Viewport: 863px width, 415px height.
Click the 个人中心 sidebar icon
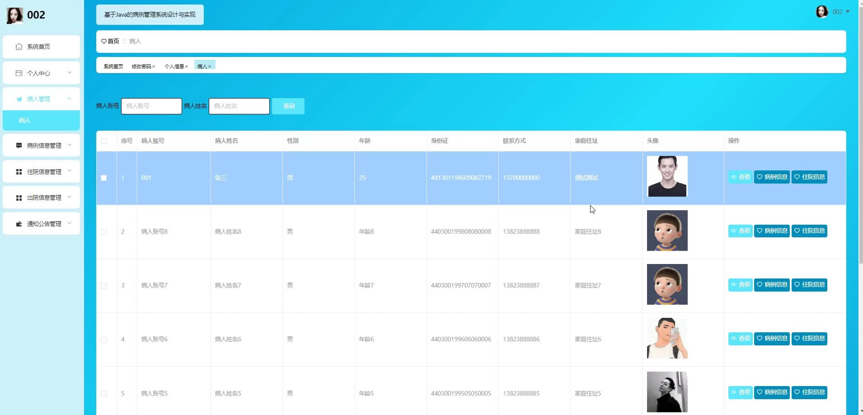[19, 73]
